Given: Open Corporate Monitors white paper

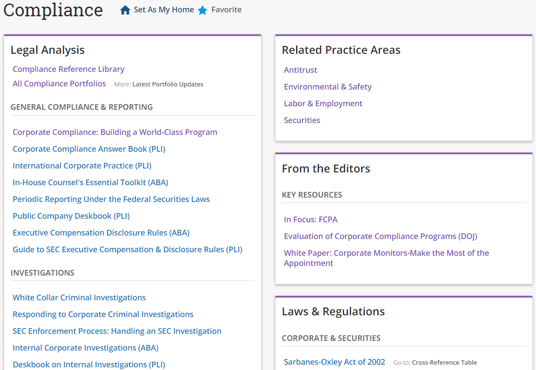Looking at the screenshot, I should pyautogui.click(x=386, y=258).
